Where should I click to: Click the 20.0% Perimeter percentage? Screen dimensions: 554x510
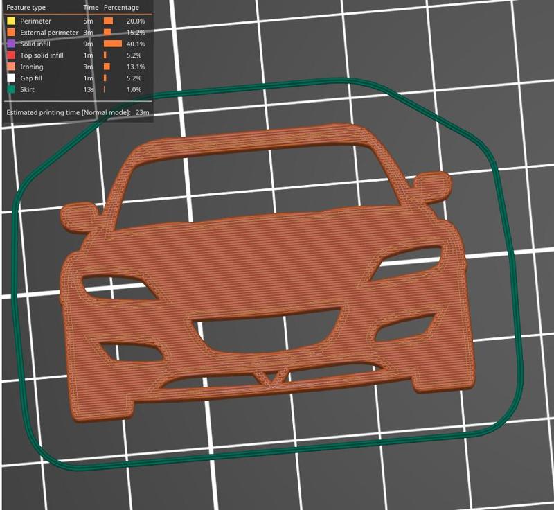(x=136, y=21)
